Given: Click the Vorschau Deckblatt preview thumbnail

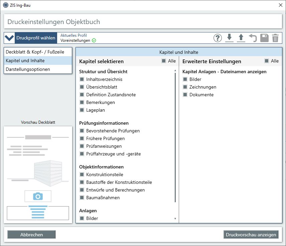Looking at the screenshot, I should [x=38, y=174].
